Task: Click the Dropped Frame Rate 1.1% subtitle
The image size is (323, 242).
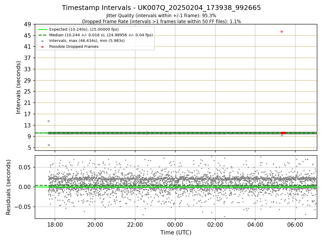Action: coord(161,21)
